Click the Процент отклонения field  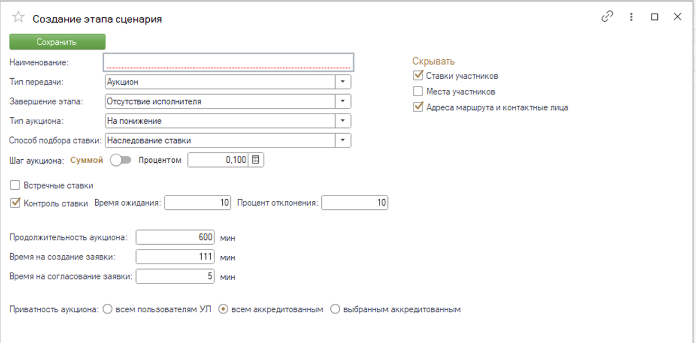point(355,203)
